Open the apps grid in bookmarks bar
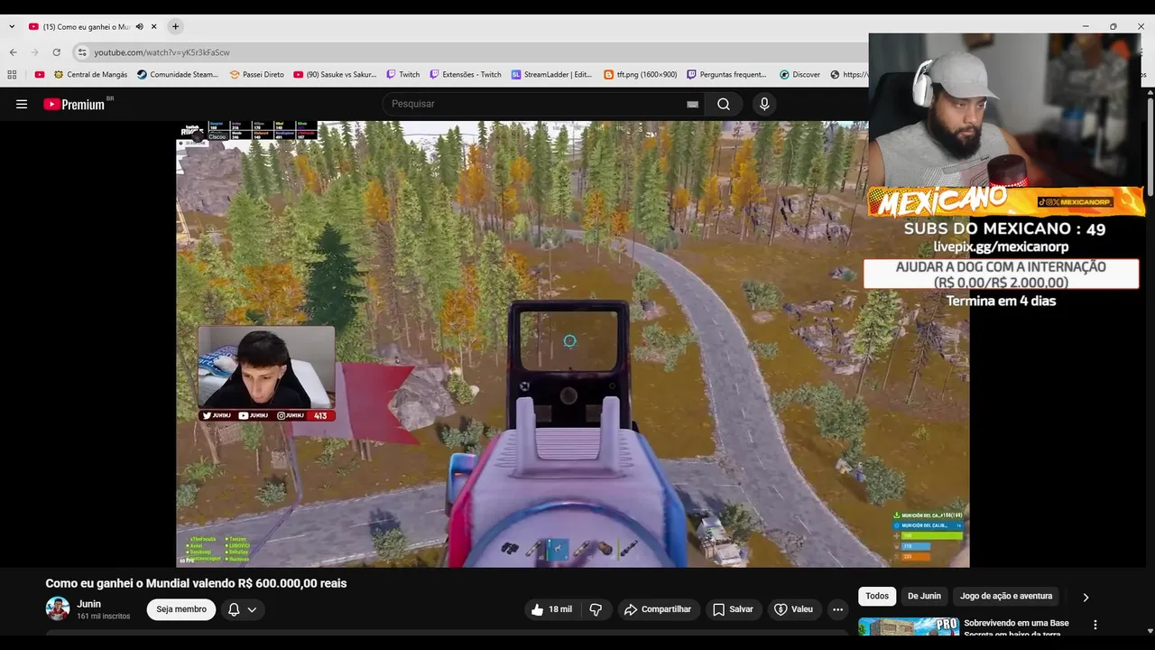Screen dimensions: 1155x650 click(x=12, y=74)
